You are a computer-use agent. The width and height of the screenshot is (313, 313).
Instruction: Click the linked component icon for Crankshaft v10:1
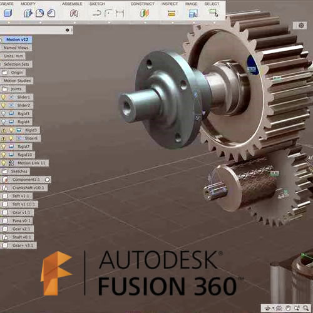pyautogui.click(x=5, y=188)
